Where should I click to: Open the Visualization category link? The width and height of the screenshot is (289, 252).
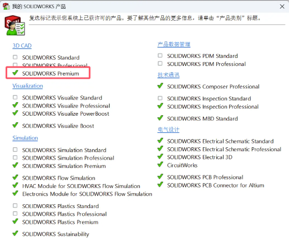point(28,86)
